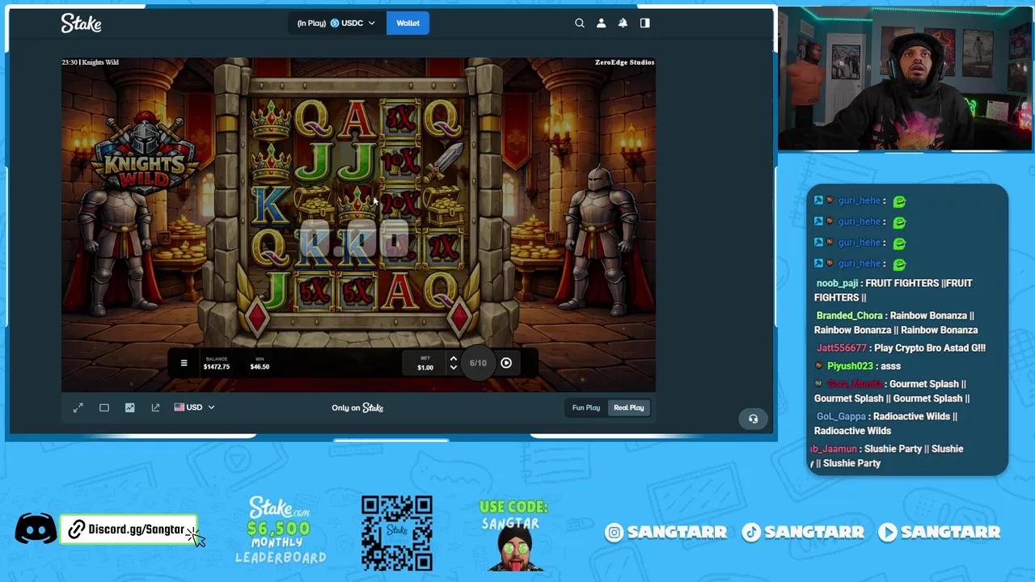Click Branded_Chora's Rainbow Bonanza chat message
Viewport: 1035px width, 582px height.
click(x=896, y=323)
